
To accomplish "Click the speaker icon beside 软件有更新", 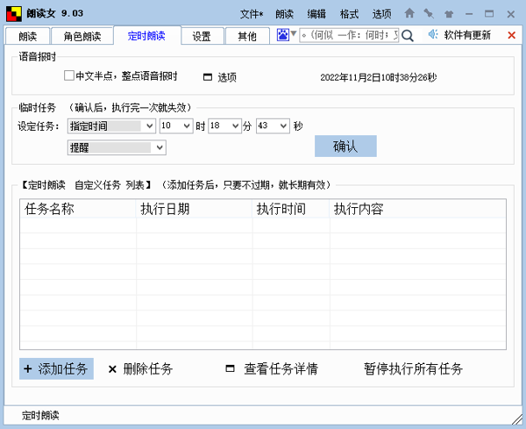I will coord(432,35).
